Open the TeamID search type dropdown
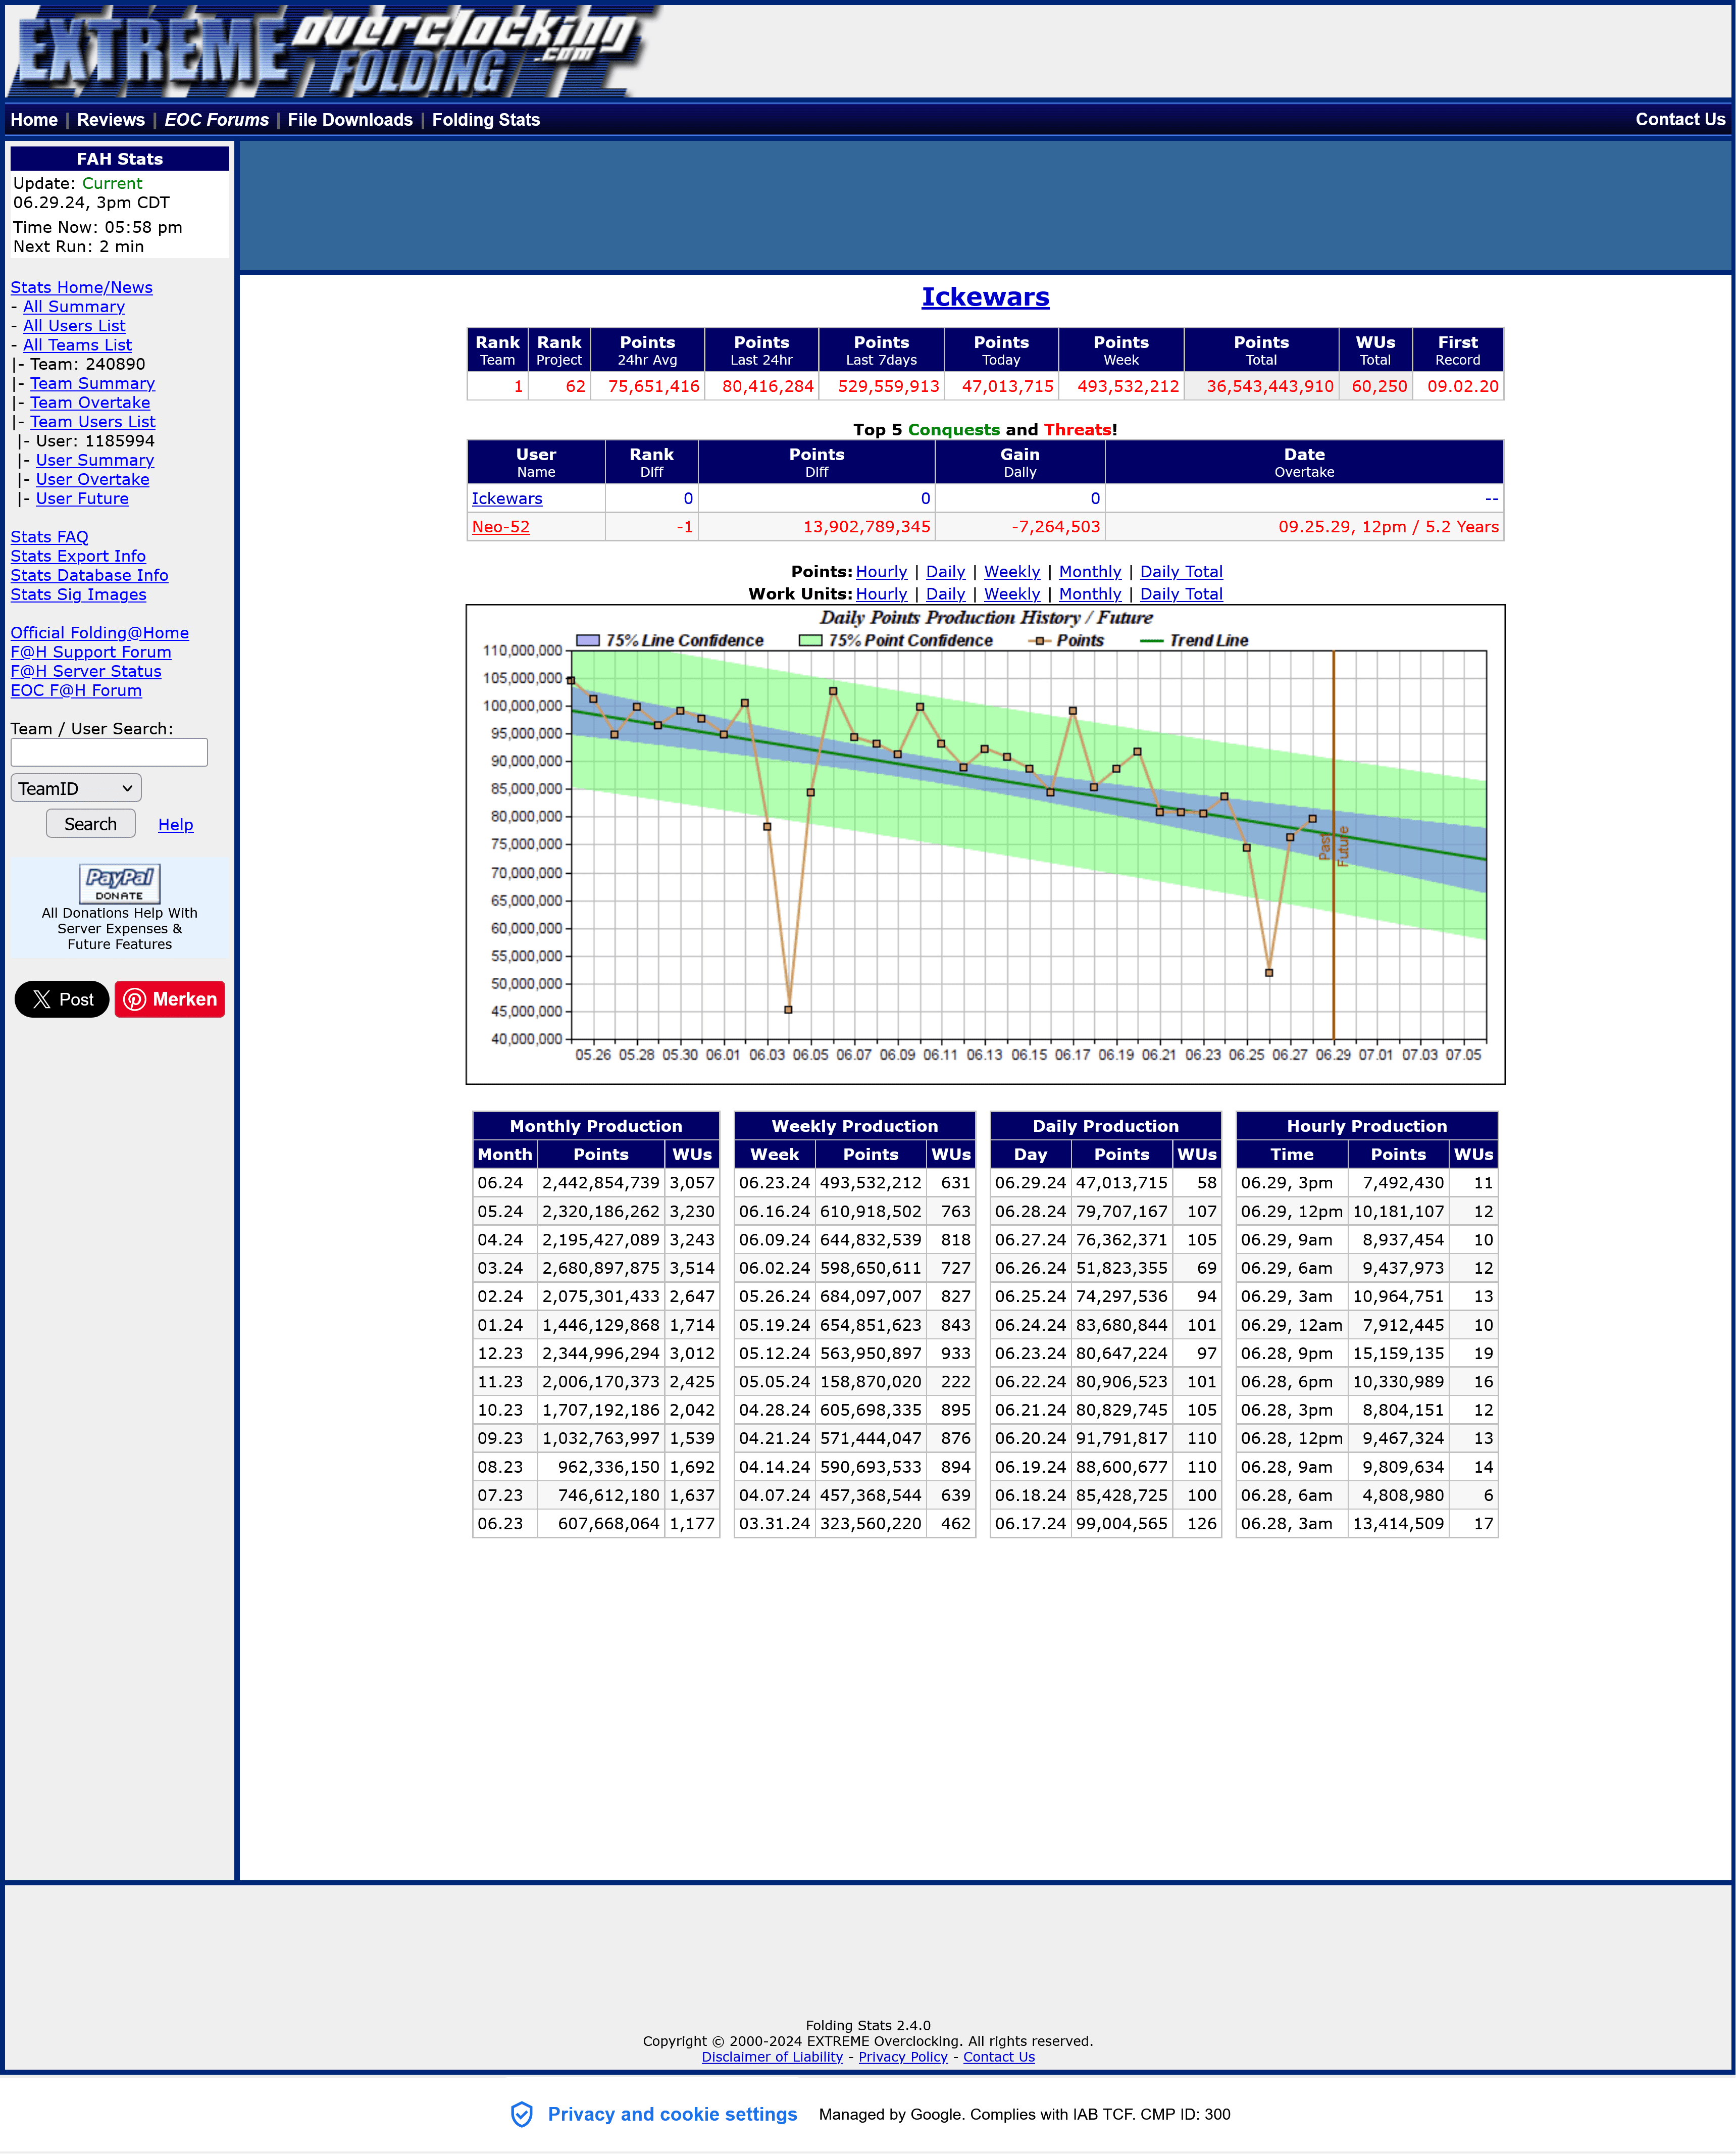The width and height of the screenshot is (1736, 2154). coord(76,788)
